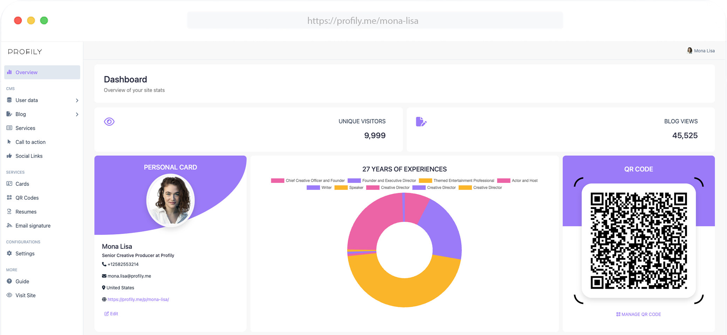Click the green window maximize button
Viewport: 727px width, 335px height.
point(44,20)
